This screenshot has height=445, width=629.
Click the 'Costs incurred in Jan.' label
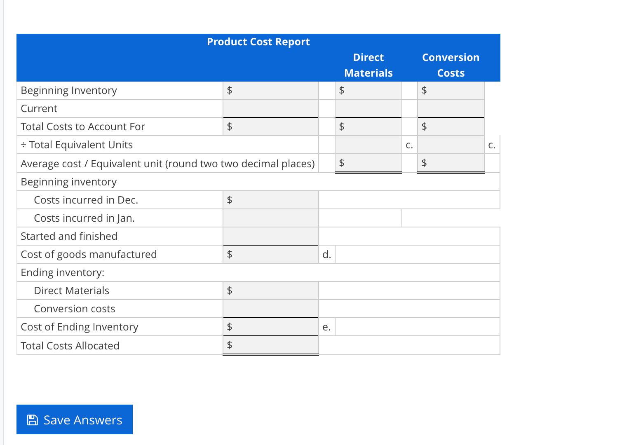coord(84,218)
